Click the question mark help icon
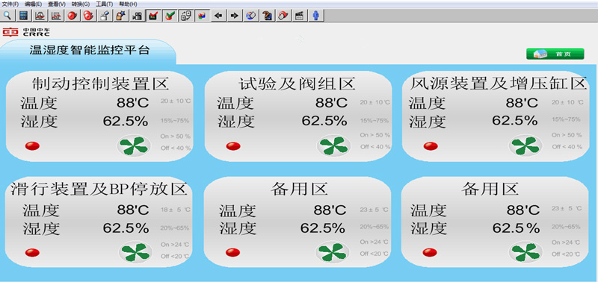Screen dimensions: 598x282 click(268, 16)
